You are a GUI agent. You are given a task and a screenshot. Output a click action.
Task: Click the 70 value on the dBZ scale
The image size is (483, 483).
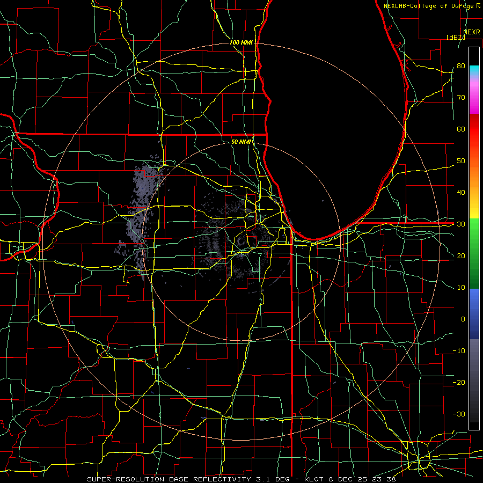click(x=461, y=97)
